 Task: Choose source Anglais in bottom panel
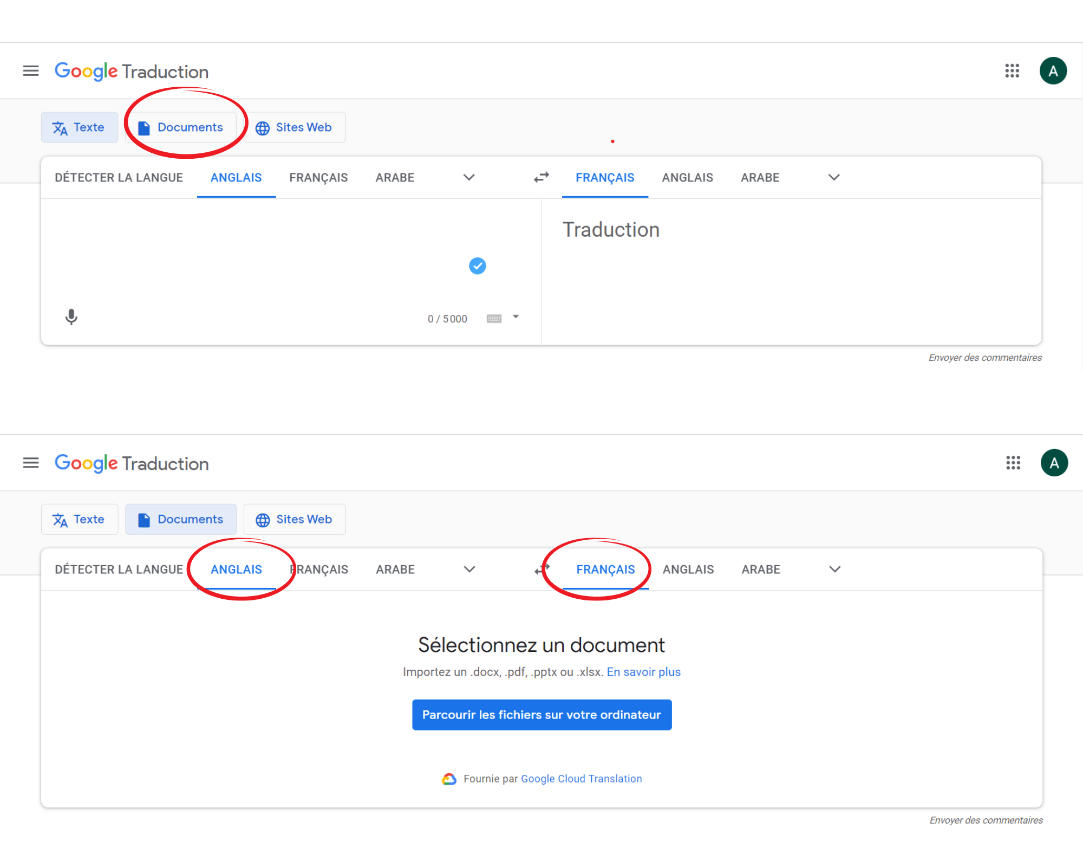(x=237, y=570)
